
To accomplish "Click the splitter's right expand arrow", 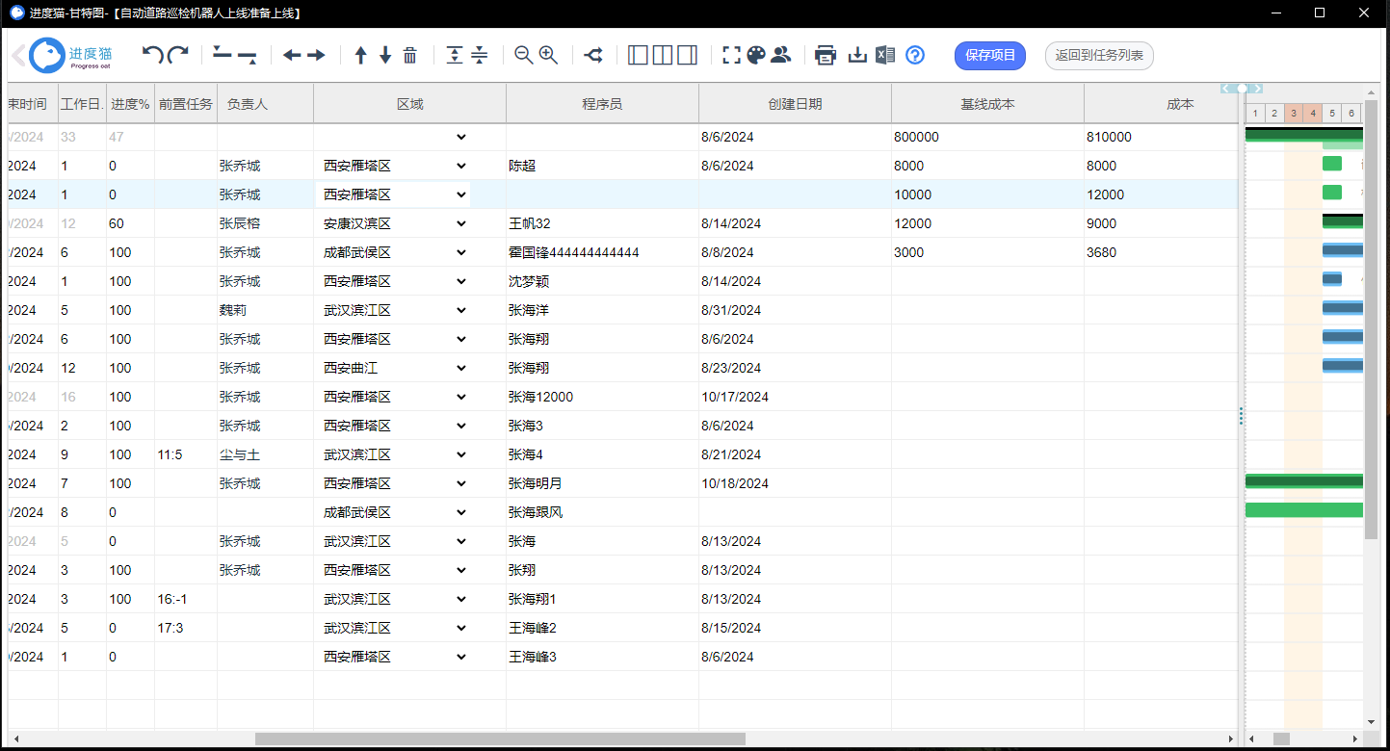I will [1257, 89].
